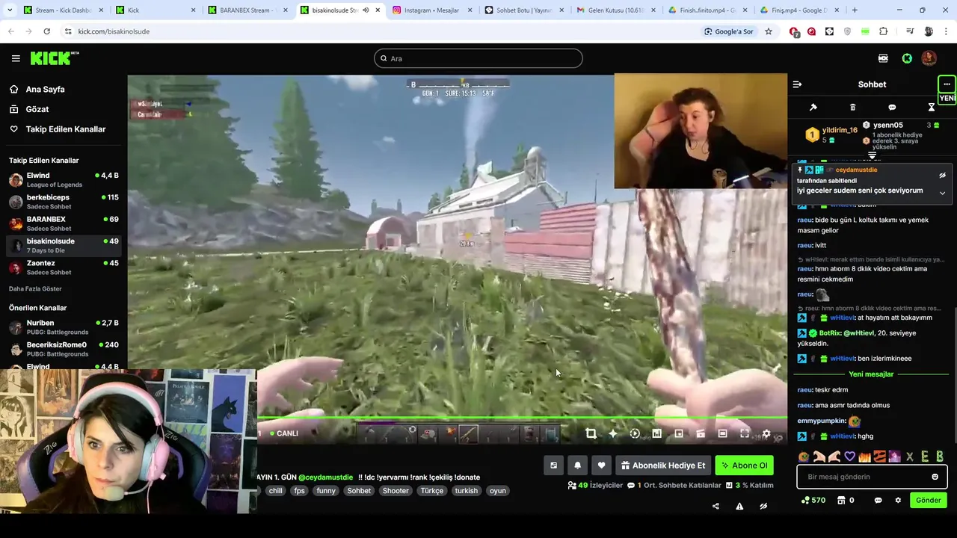957x538 pixels.
Task: Open the BARANBEX channel in sidebar
Action: [x=64, y=223]
